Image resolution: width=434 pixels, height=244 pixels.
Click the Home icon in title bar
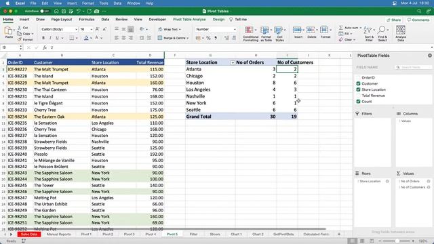pyautogui.click(x=56, y=11)
